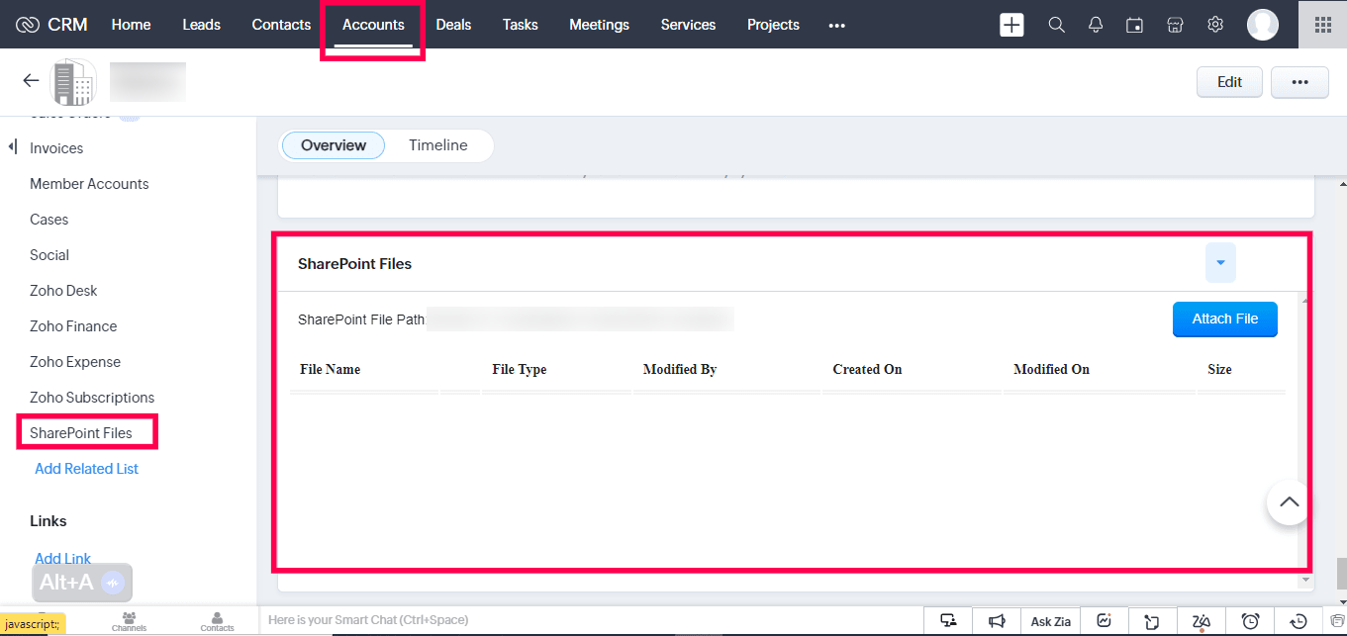This screenshot has height=636, width=1347.
Task: Open Channels in the bottom bar
Action: coord(129,621)
